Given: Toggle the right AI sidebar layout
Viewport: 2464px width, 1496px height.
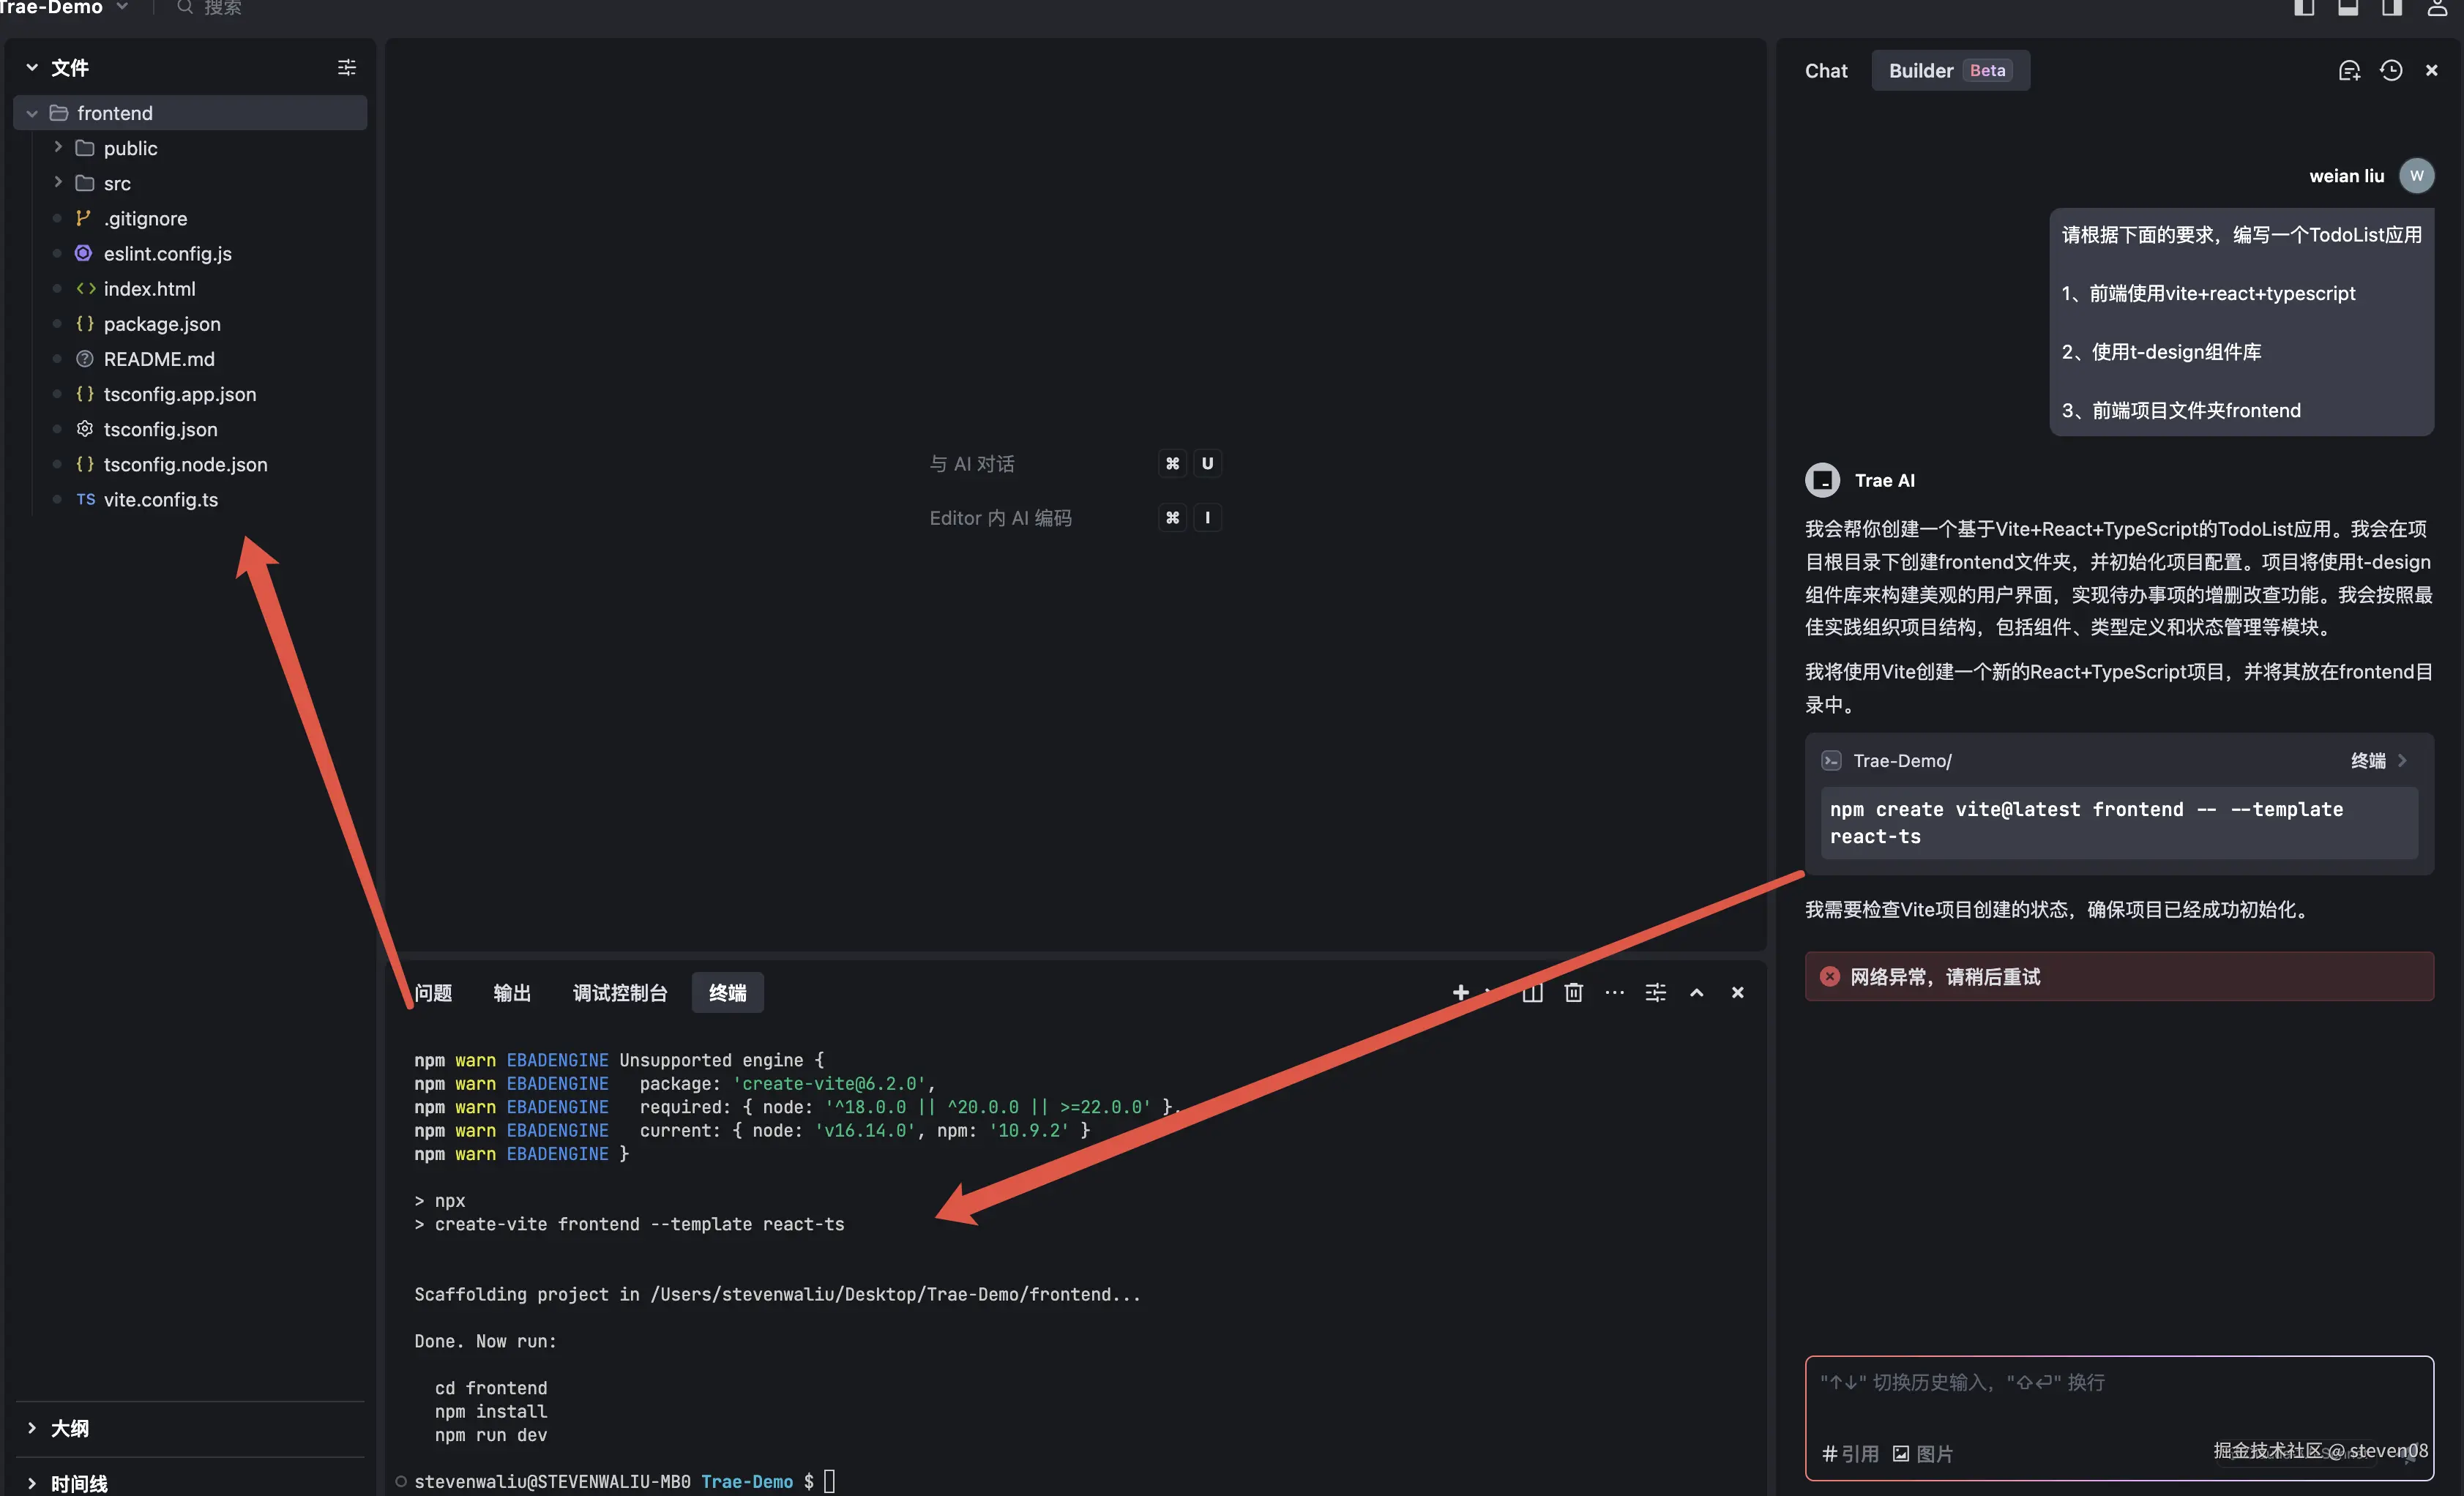Looking at the screenshot, I should [x=2392, y=8].
